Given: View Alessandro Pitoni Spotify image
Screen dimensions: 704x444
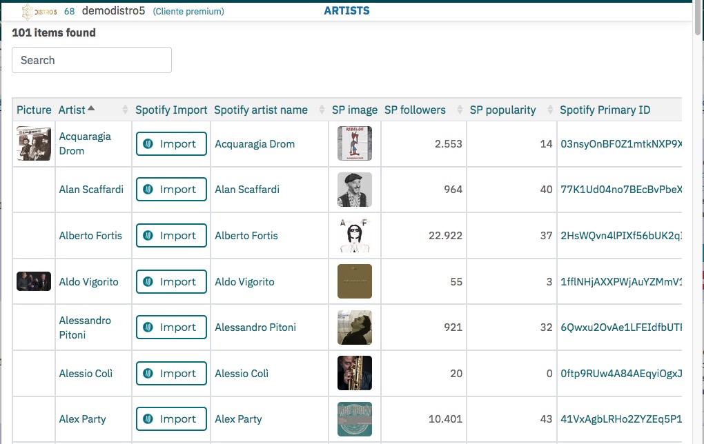Looking at the screenshot, I should pyautogui.click(x=355, y=327).
